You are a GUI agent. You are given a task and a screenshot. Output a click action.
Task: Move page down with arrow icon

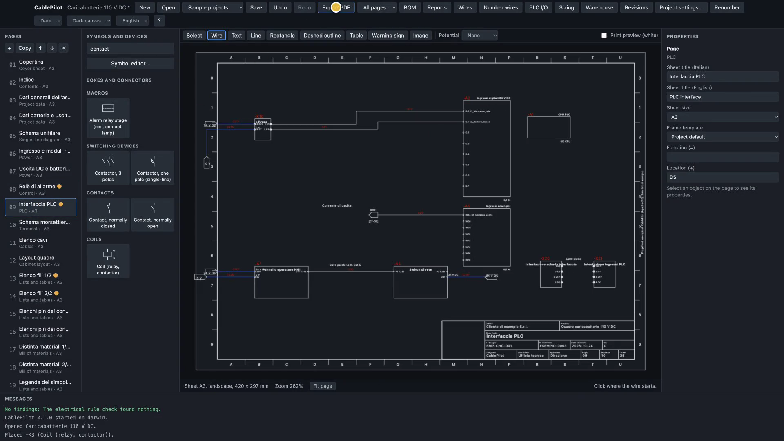[52, 48]
